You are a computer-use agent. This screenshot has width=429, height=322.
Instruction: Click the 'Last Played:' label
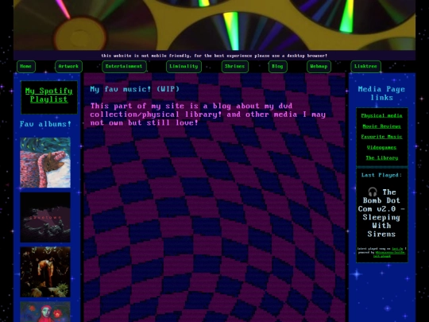click(381, 175)
